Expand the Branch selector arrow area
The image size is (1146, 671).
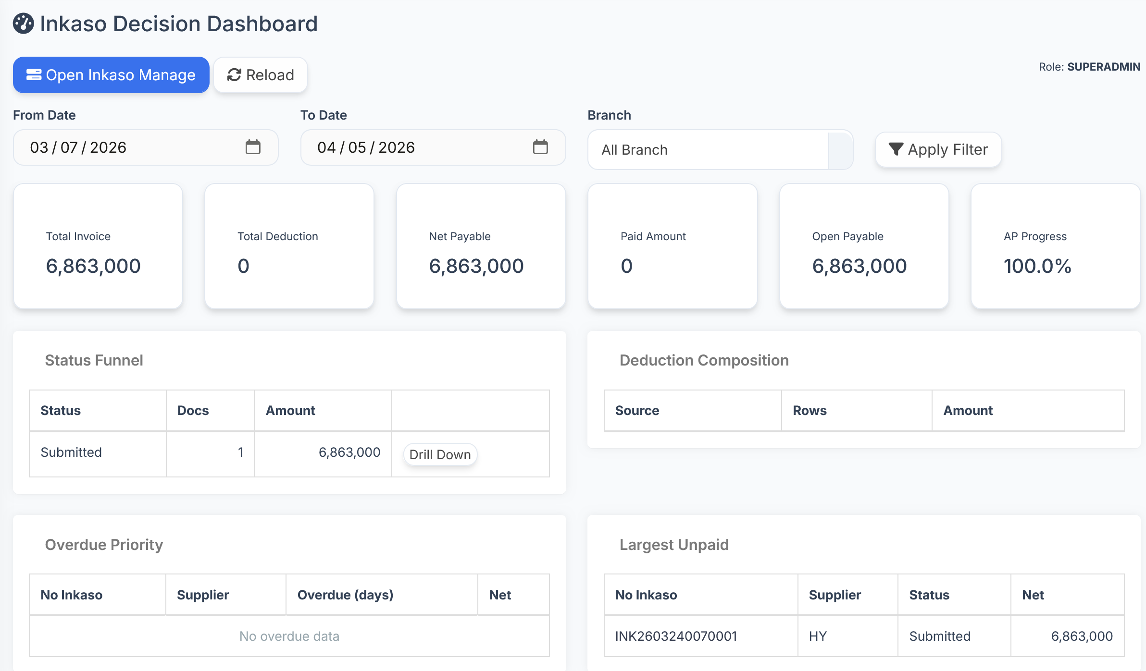pos(840,150)
